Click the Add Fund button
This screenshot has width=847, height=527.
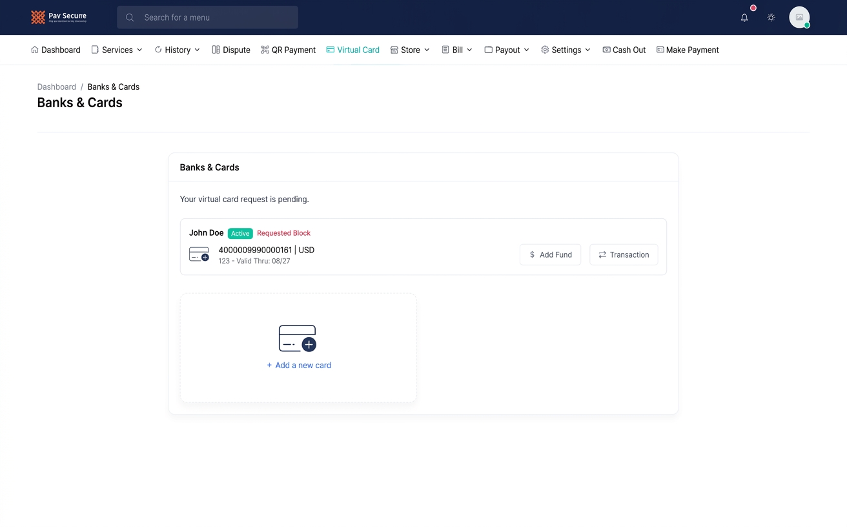click(550, 254)
